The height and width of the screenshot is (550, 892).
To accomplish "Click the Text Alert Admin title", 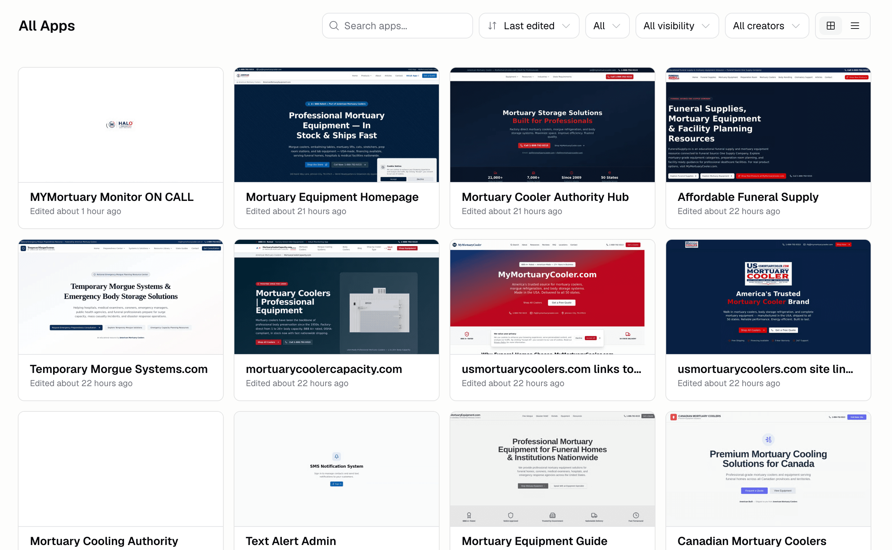I will pos(291,541).
